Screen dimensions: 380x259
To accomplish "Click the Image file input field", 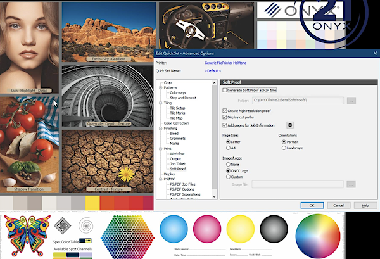I will point(298,184).
